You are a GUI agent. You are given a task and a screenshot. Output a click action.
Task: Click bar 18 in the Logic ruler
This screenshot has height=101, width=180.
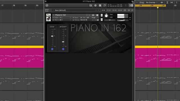point(14,5)
